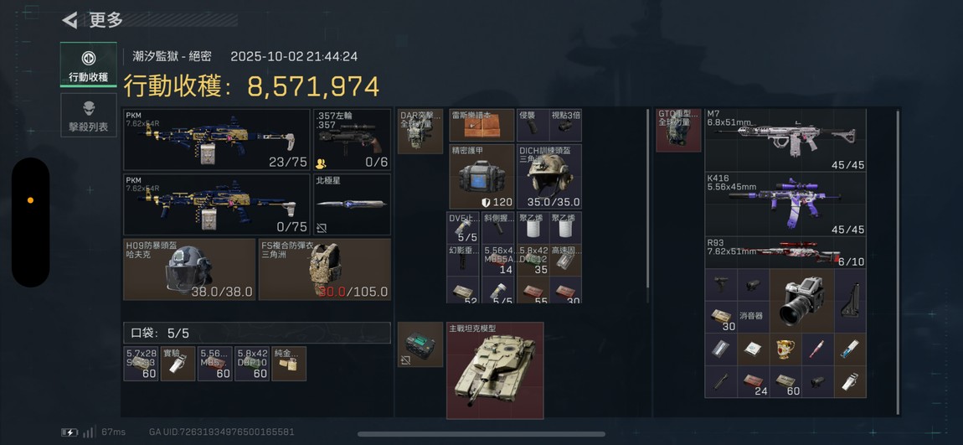Click the 主戰坦克模型 tank model

[x=495, y=370]
